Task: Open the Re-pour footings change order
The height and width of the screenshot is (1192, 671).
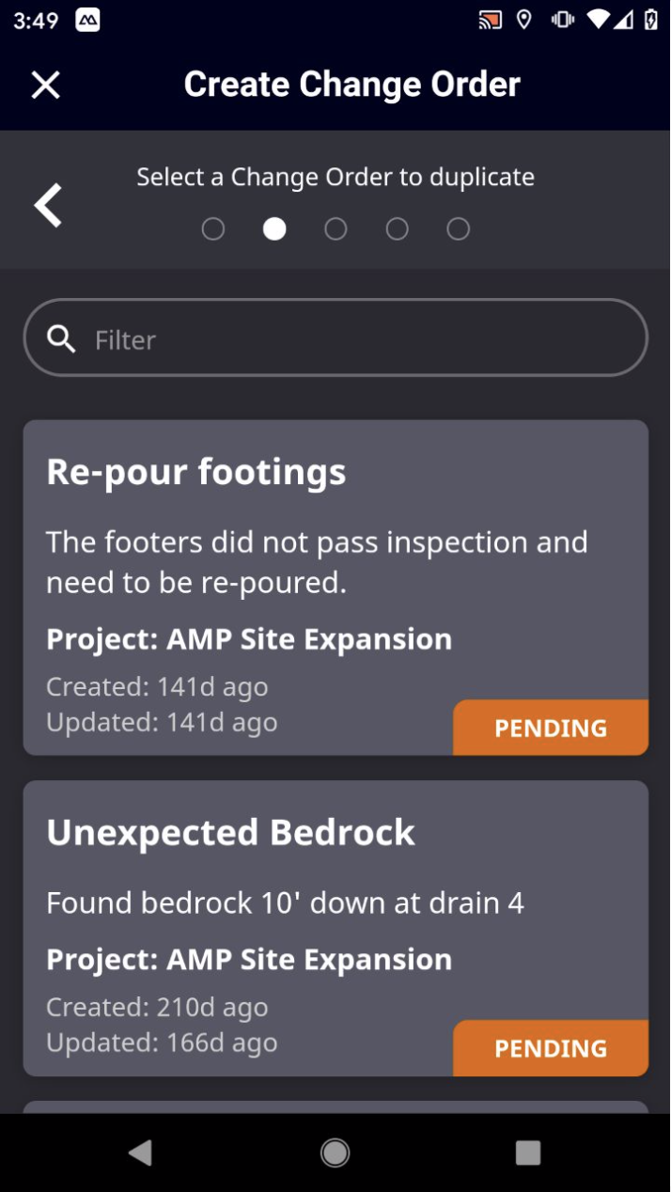Action: 335,588
